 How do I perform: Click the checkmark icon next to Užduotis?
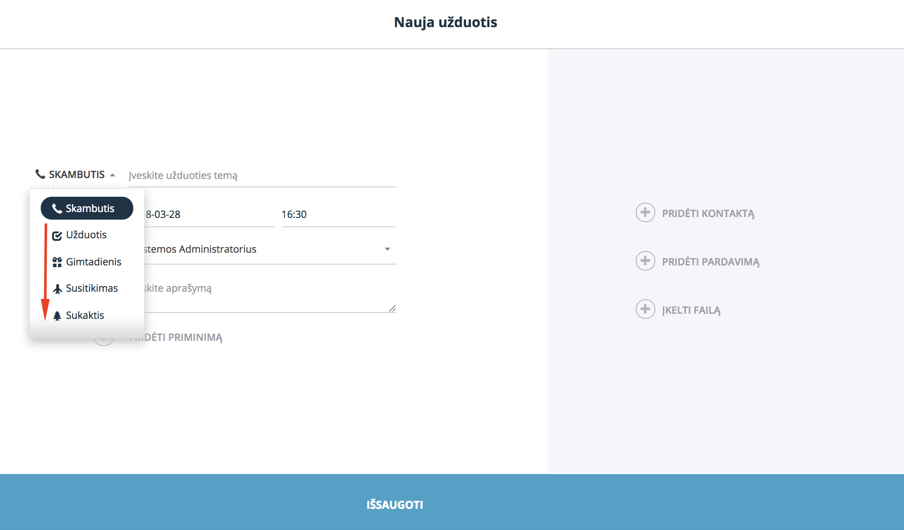click(57, 236)
